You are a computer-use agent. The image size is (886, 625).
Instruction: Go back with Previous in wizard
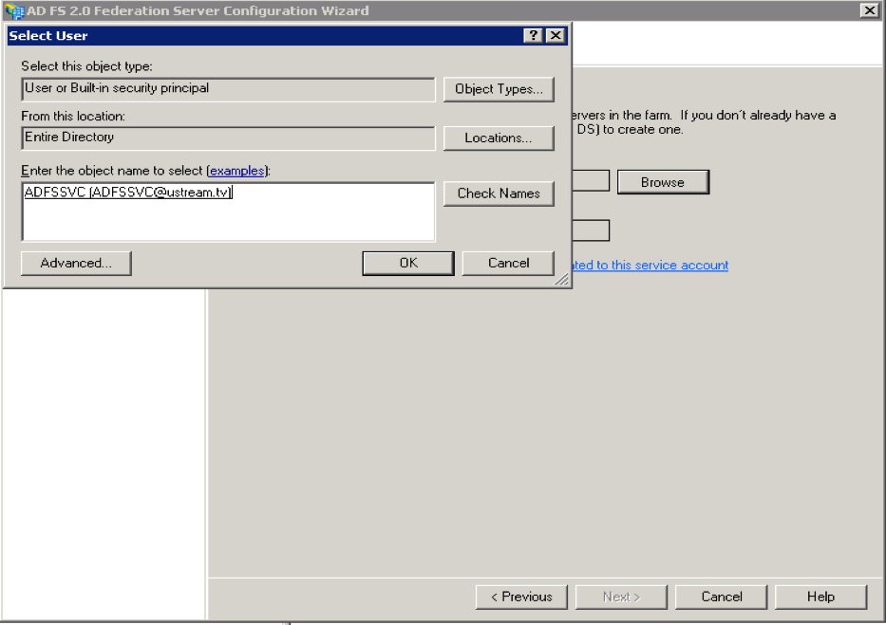pos(521,597)
